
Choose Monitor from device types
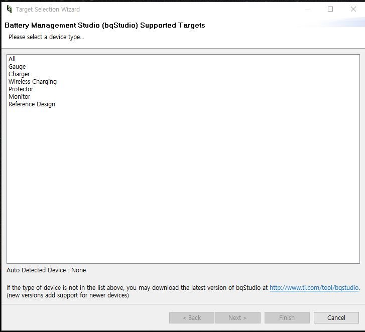coord(20,97)
